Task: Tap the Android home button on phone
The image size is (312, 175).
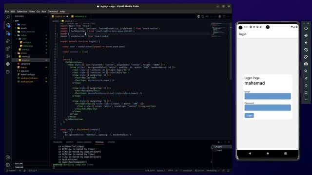Action: [268, 154]
